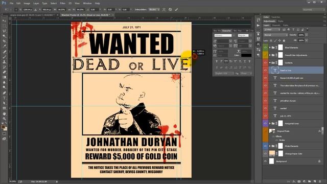Switch to the Channels tab

click(276, 25)
